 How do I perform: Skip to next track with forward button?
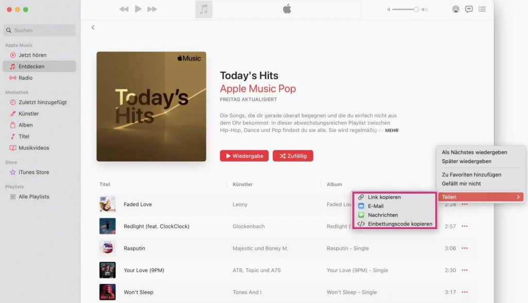152,9
